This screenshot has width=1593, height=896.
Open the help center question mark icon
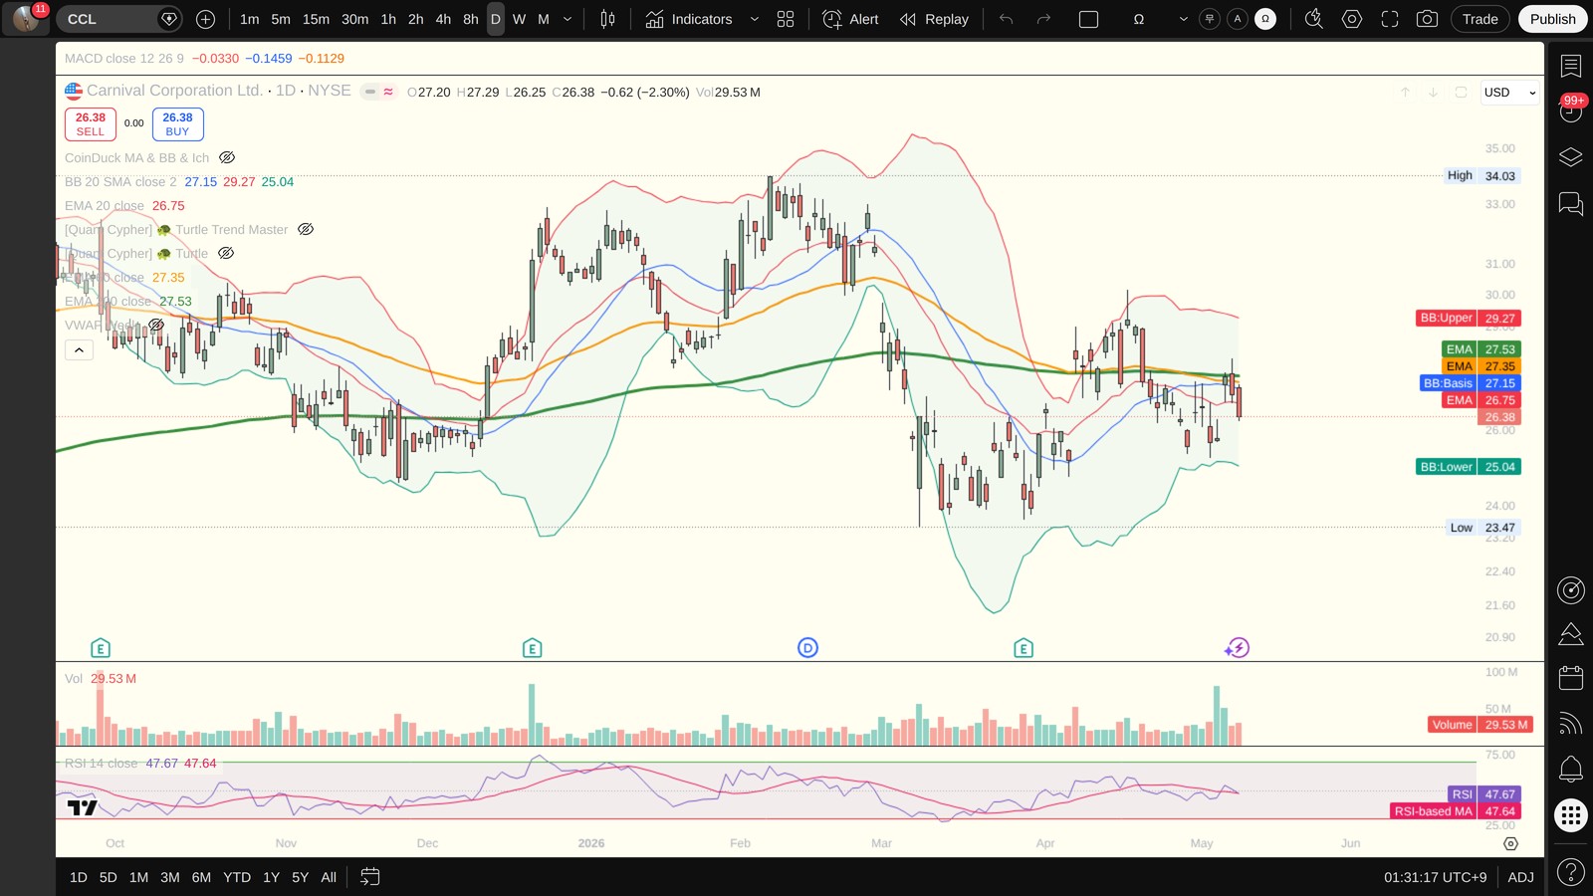coord(1571,872)
